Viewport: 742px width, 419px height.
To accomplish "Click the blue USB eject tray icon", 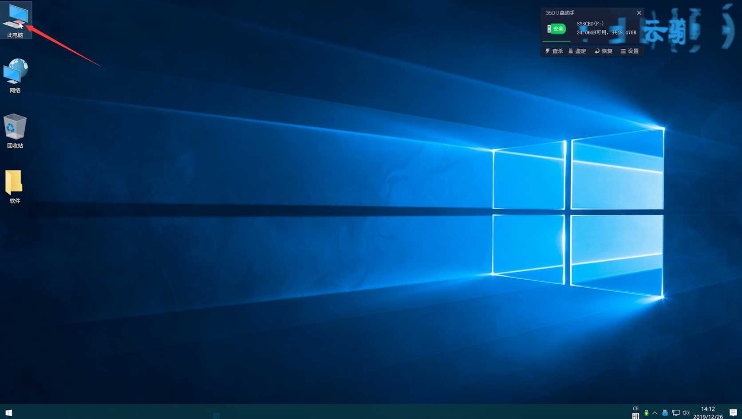I will 665,413.
